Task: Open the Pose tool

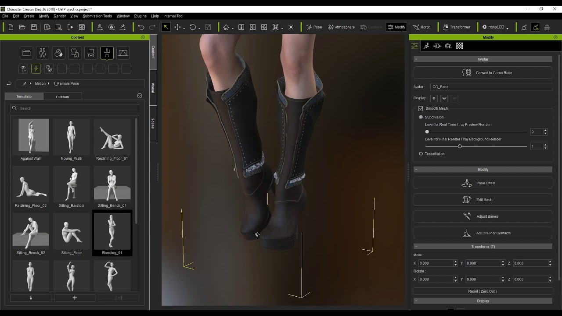Action: click(x=314, y=27)
